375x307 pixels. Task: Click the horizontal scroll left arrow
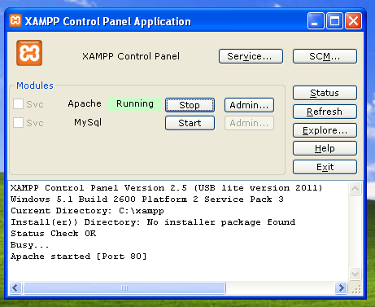[x=15, y=287]
